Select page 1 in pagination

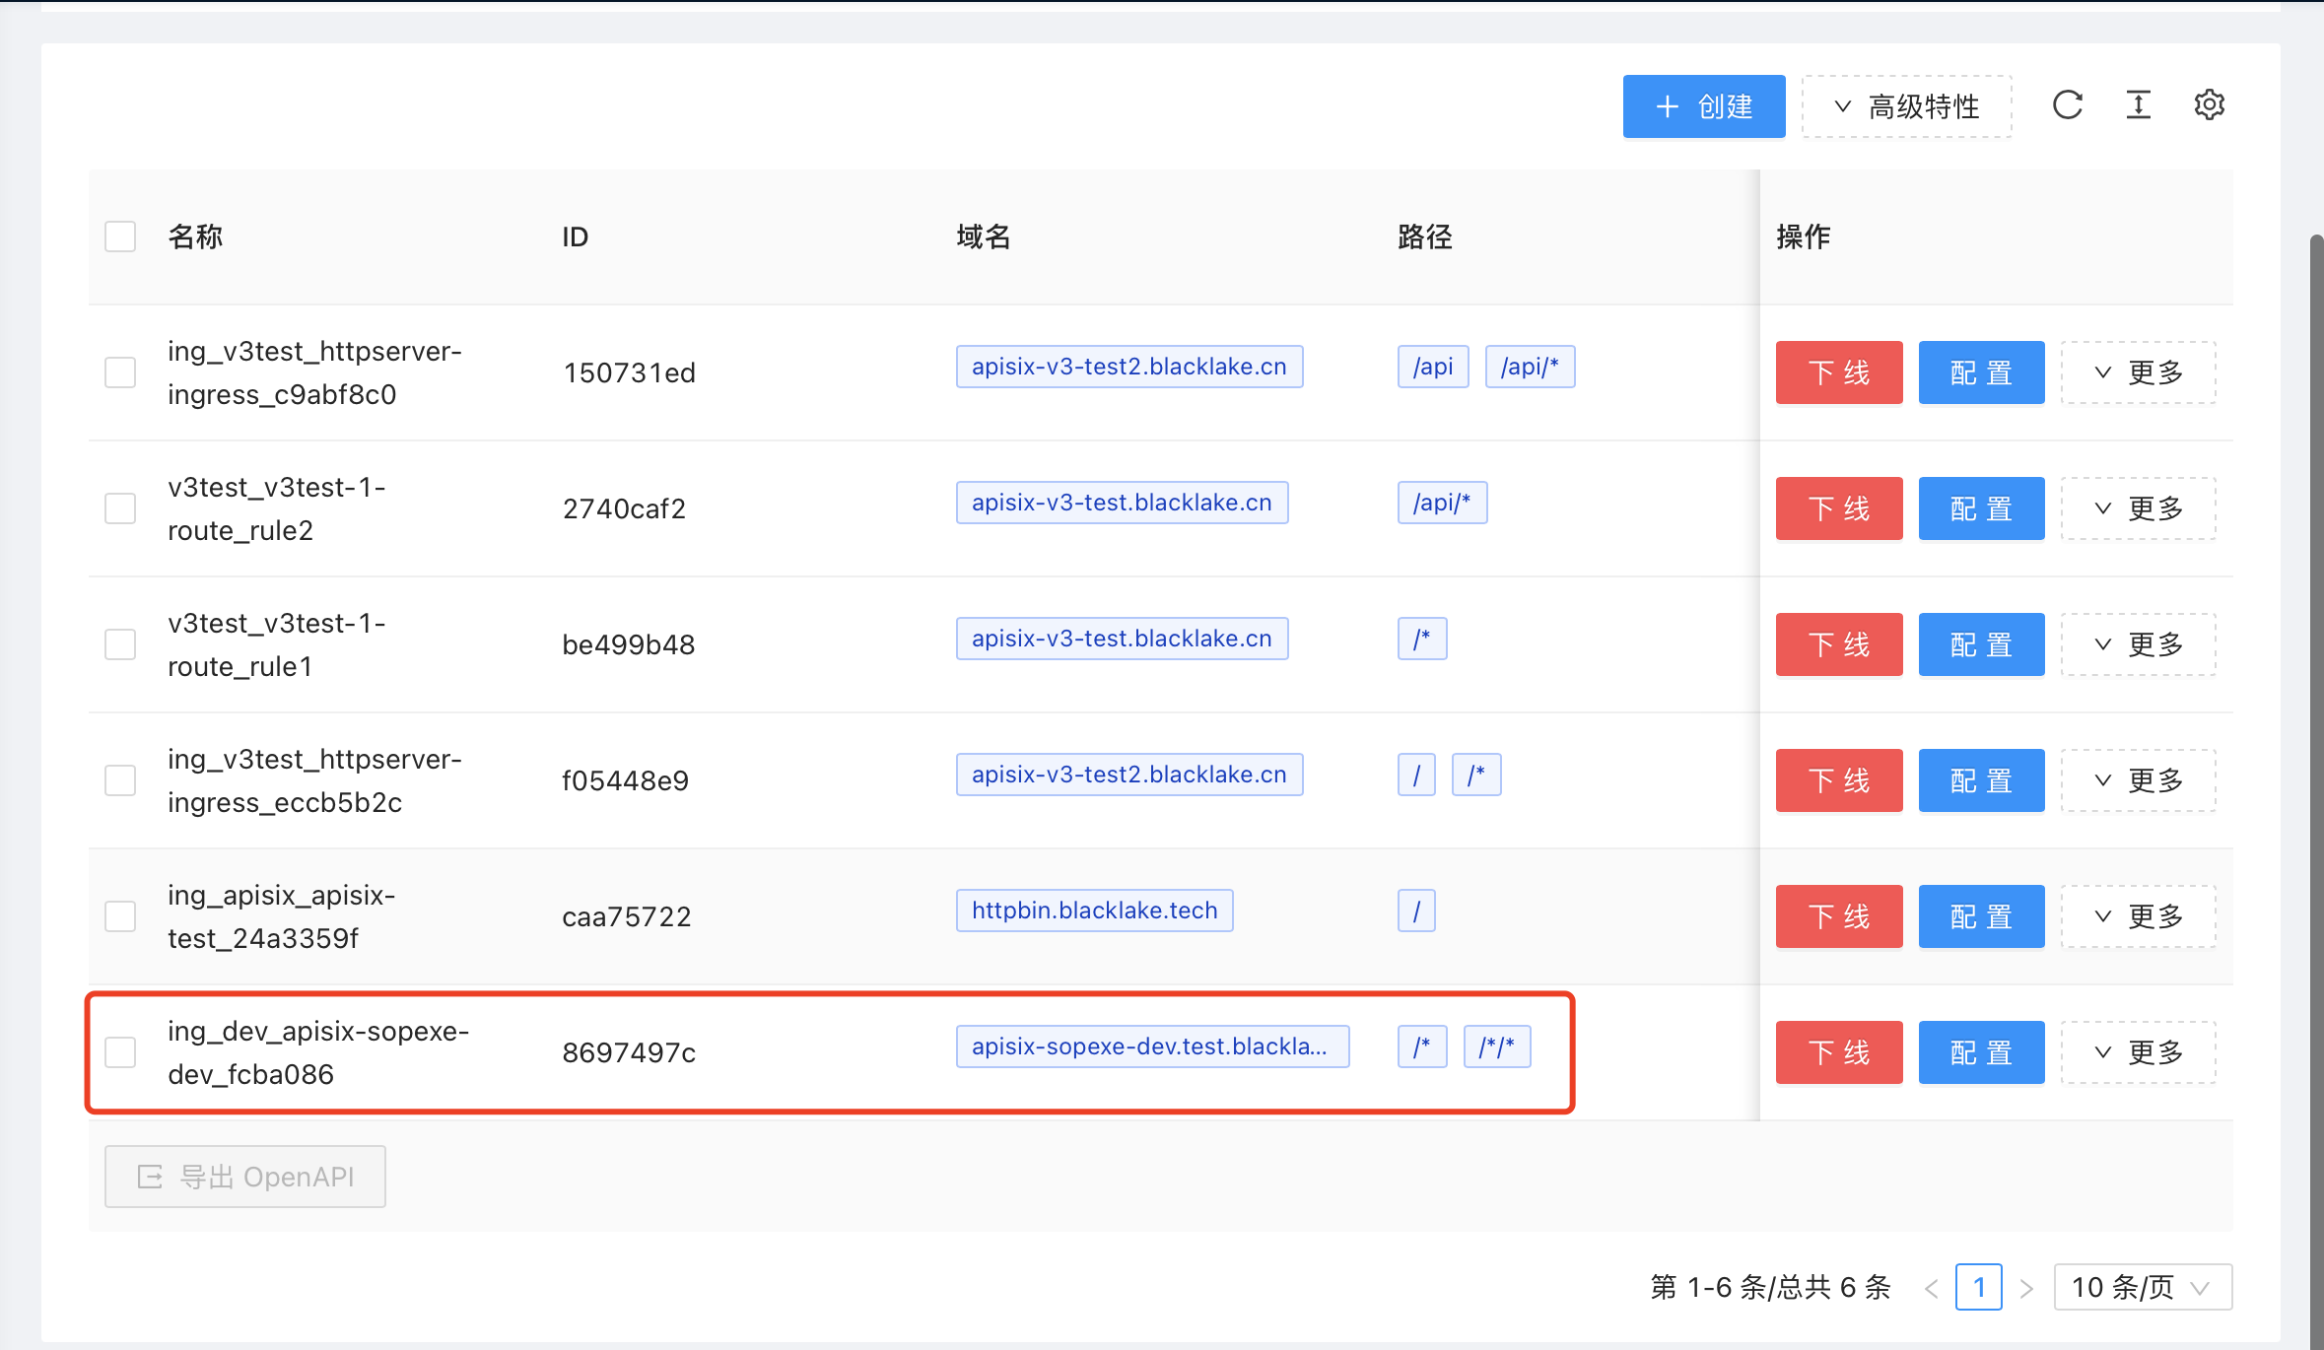1978,1288
